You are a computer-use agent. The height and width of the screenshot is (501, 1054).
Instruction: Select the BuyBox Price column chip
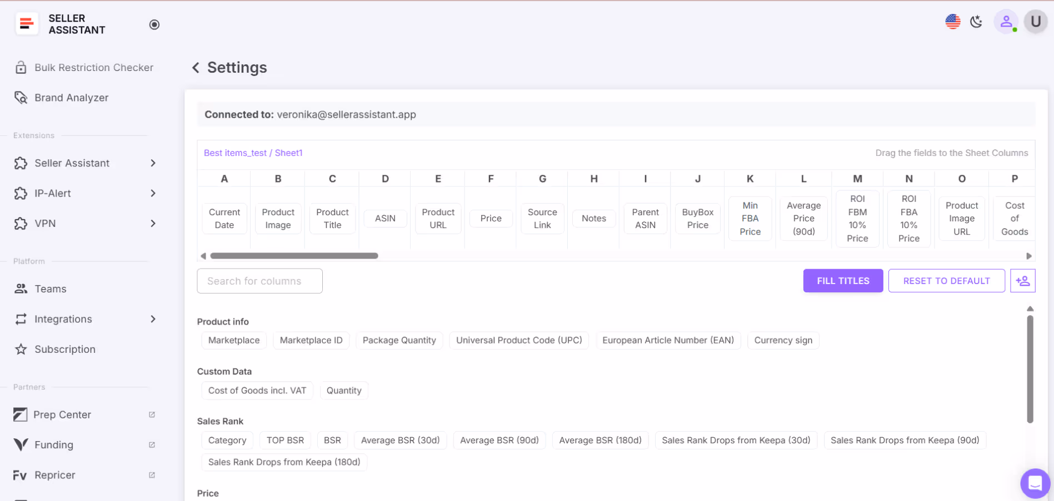[x=697, y=219]
